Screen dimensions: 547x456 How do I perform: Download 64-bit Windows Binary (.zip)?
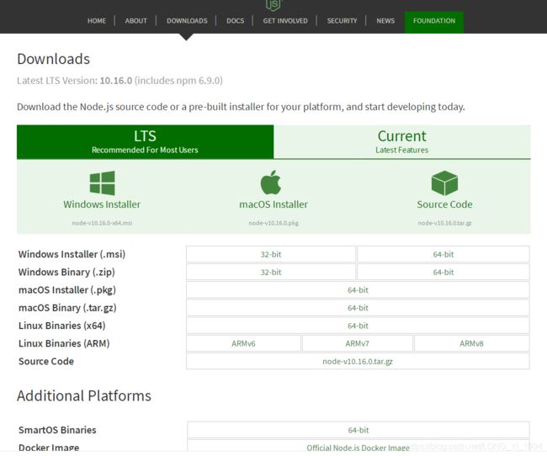tap(443, 272)
